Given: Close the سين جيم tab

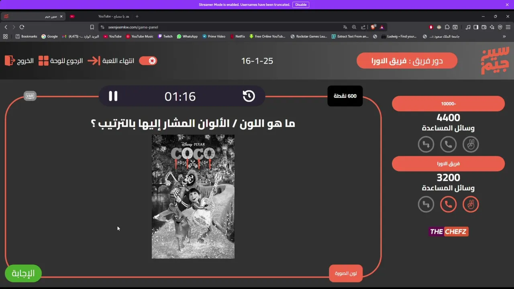Looking at the screenshot, I should [x=61, y=16].
